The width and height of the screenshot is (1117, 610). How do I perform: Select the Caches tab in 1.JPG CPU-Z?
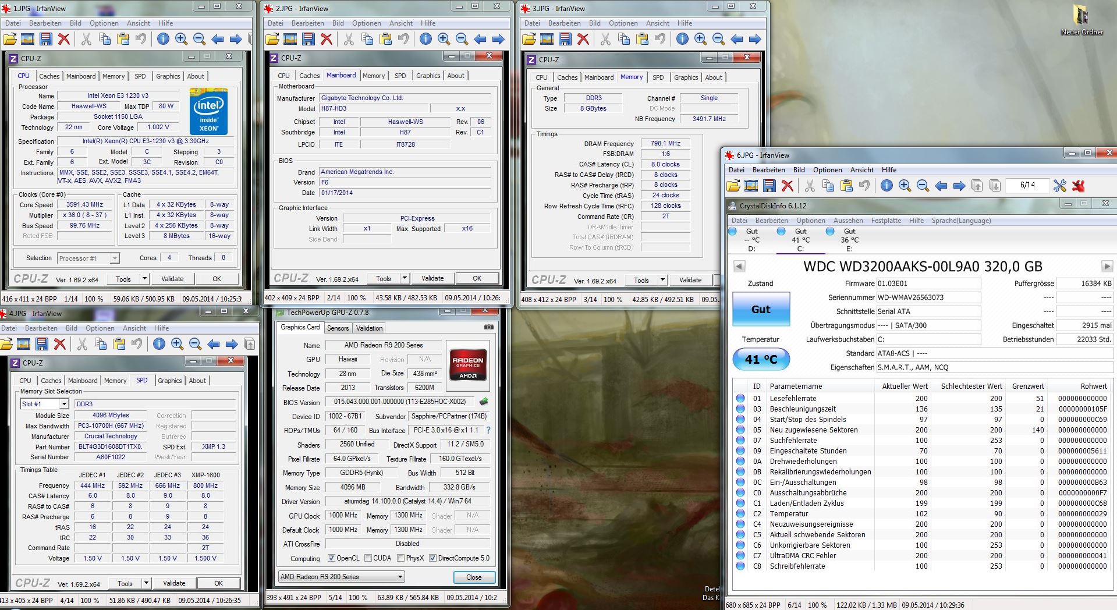[x=49, y=76]
